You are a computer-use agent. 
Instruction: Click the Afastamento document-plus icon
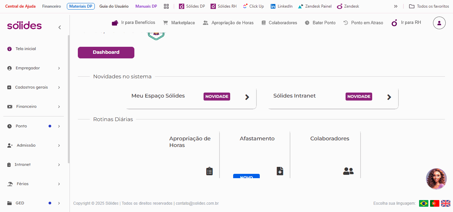(x=280, y=171)
